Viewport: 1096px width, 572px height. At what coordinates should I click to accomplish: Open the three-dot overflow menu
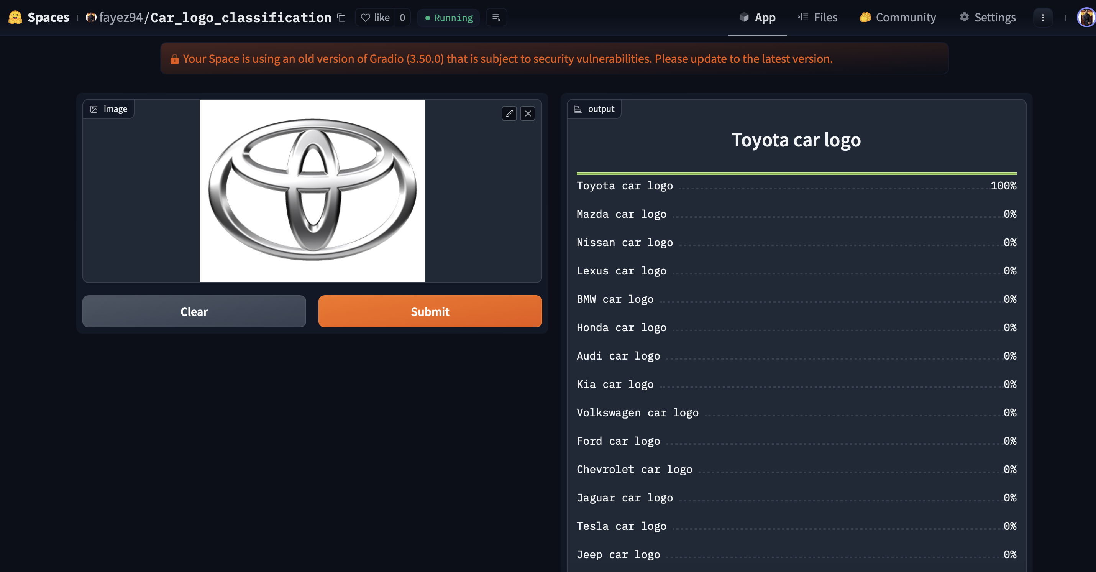1043,18
